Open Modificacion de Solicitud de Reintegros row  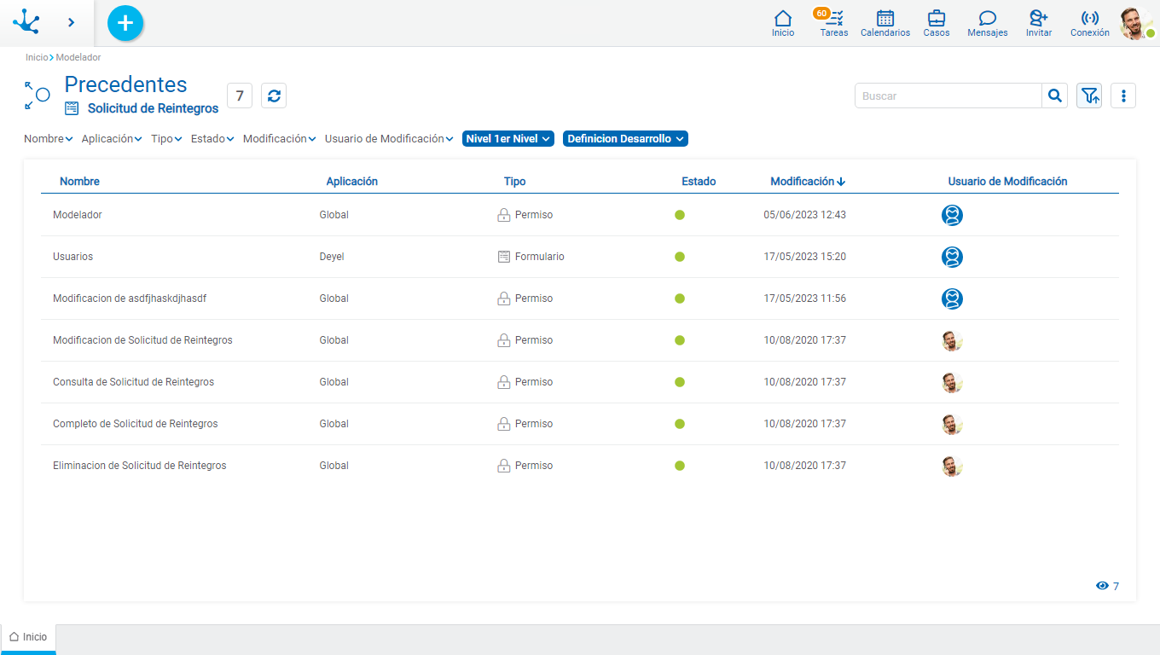coord(142,340)
